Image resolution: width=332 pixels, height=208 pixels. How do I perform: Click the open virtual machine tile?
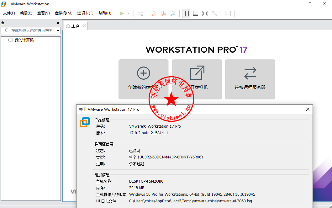(x=197, y=79)
